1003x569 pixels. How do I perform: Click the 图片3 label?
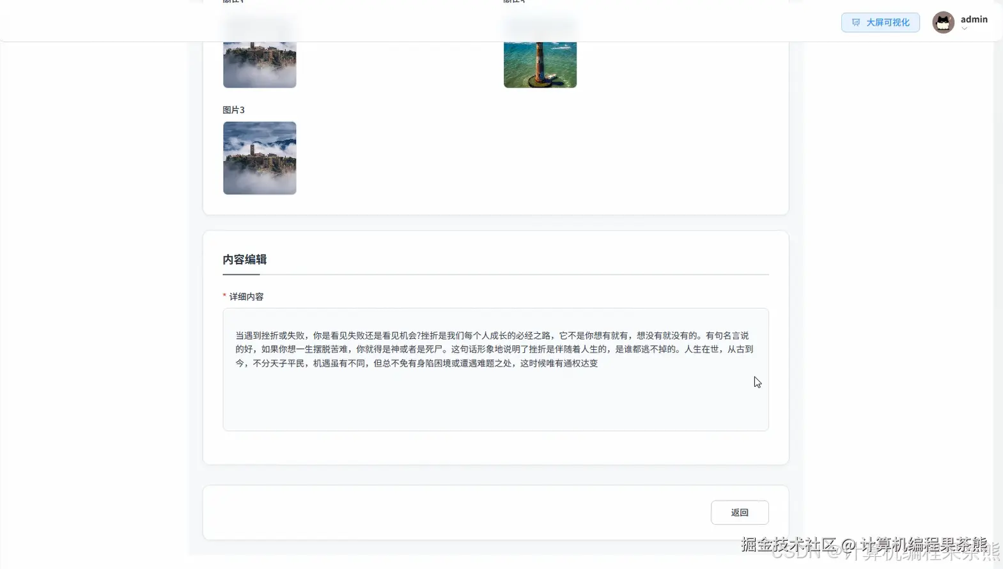tap(233, 110)
